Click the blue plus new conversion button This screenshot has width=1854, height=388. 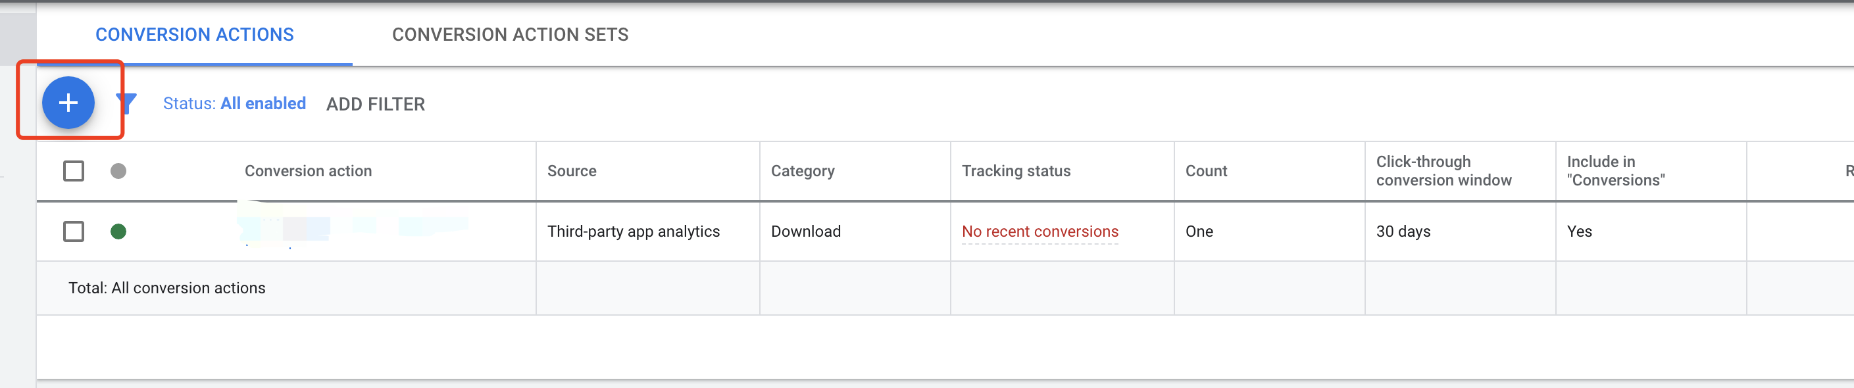coord(68,103)
